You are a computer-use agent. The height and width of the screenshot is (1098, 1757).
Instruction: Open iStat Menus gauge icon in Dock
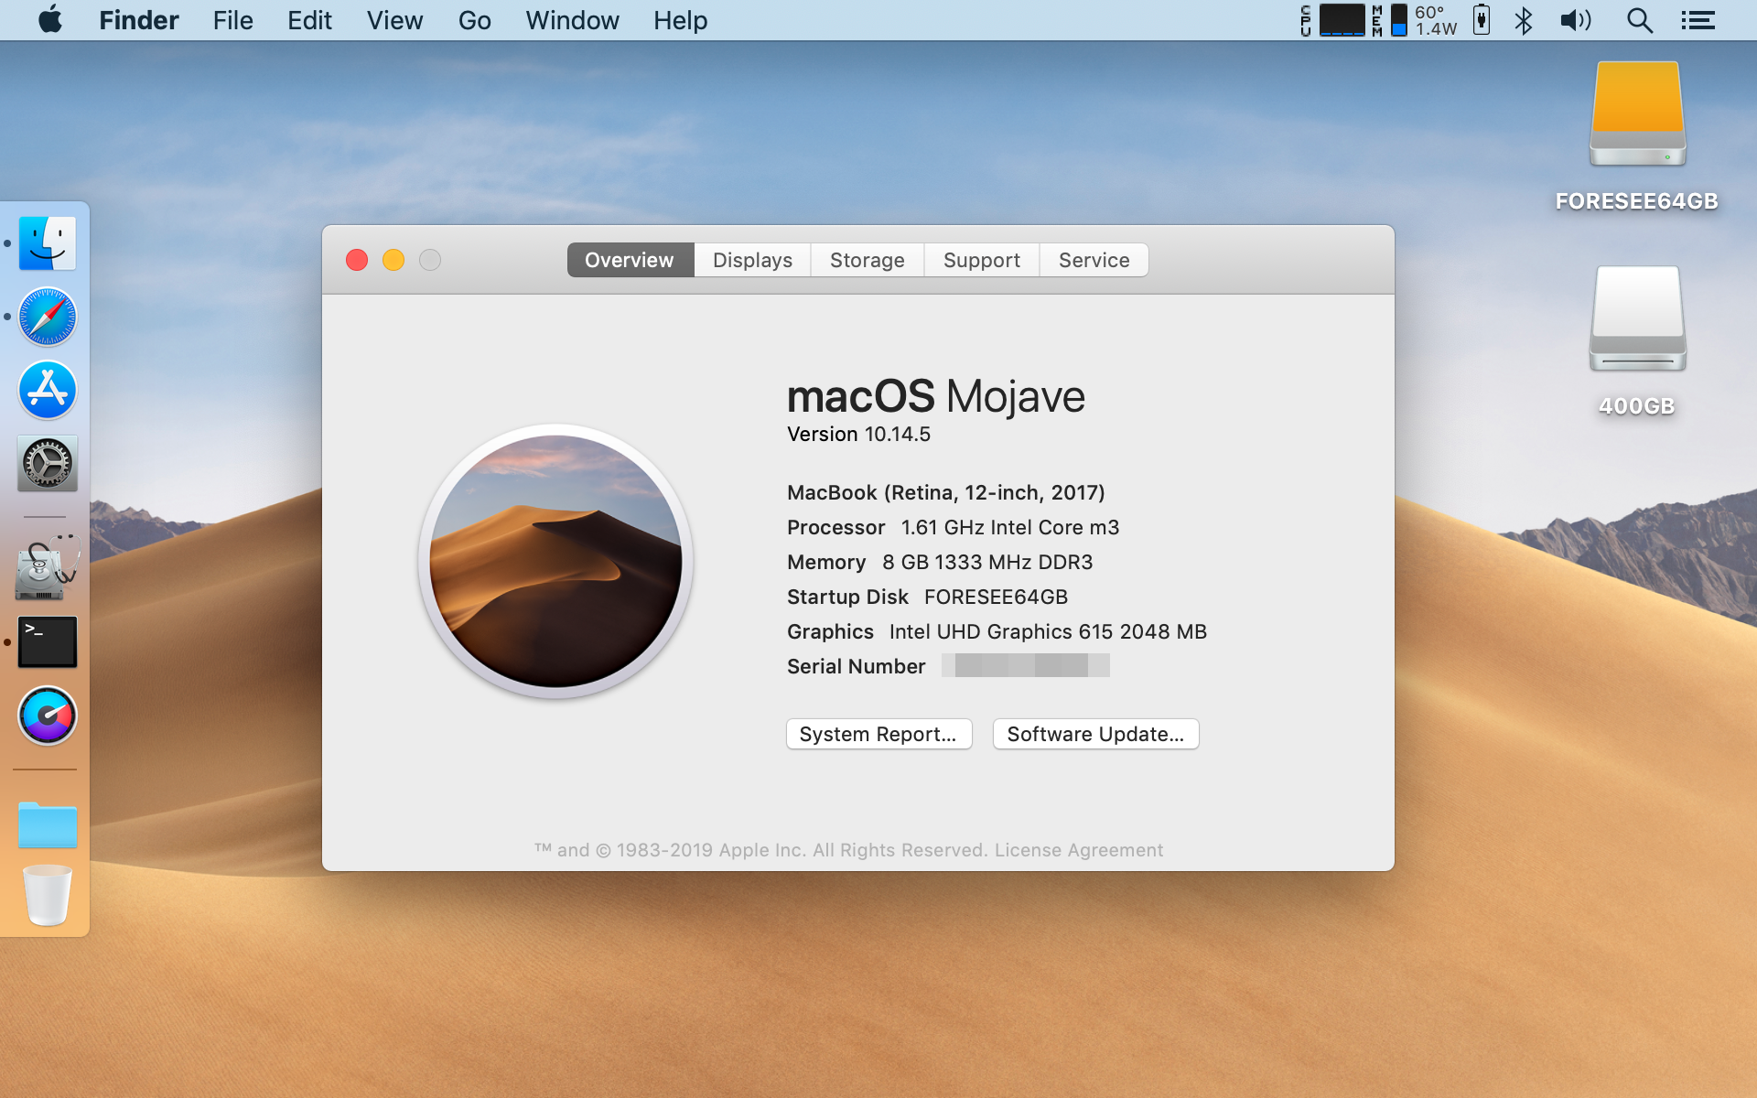coord(48,716)
